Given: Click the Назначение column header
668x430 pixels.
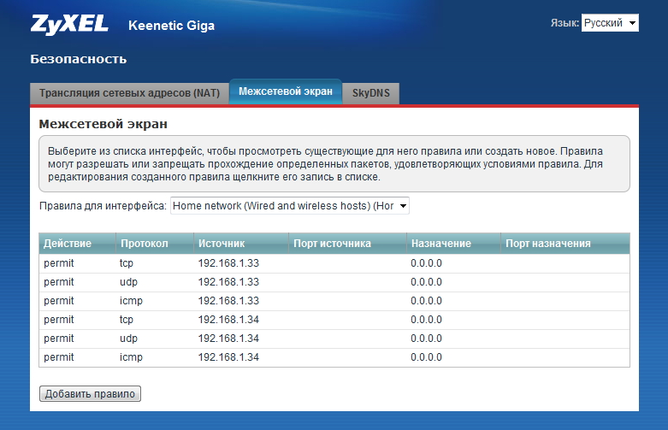Looking at the screenshot, I should (x=440, y=244).
